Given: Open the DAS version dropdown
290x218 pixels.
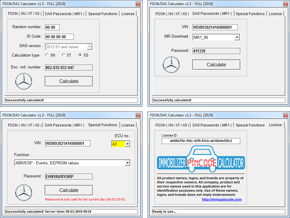Looking at the screenshot, I should point(89,47).
